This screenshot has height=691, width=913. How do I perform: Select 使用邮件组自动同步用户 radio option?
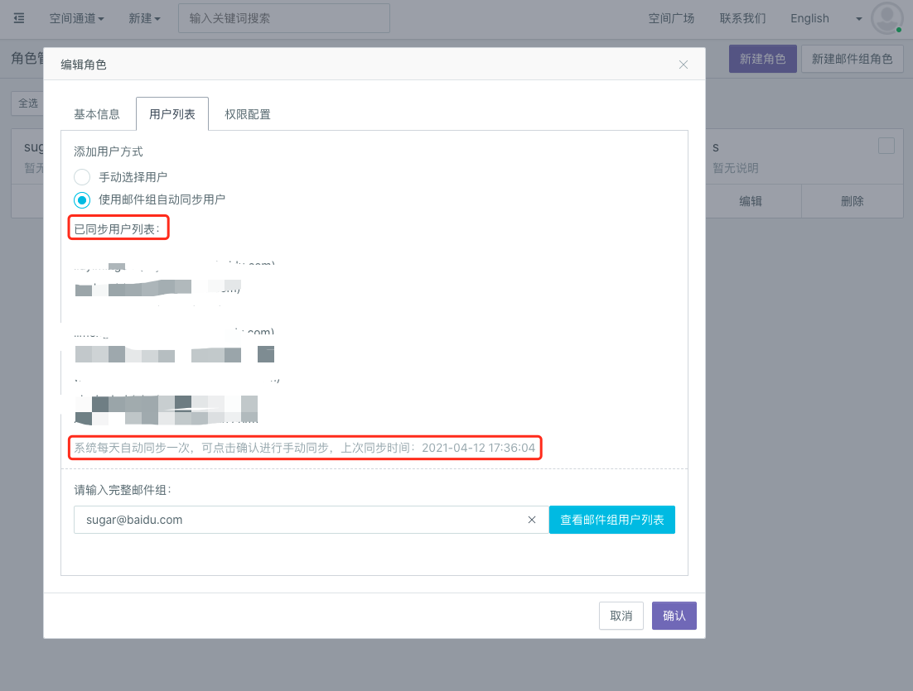coord(82,200)
